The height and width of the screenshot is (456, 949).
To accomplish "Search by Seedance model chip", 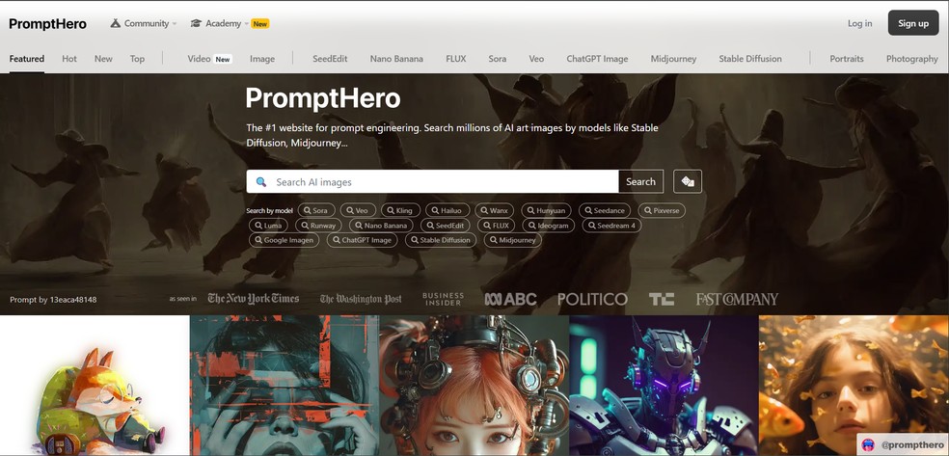I will tap(604, 210).
